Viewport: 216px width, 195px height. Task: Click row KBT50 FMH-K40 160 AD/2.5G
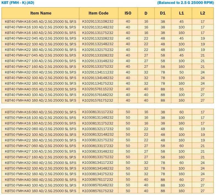point(107,191)
